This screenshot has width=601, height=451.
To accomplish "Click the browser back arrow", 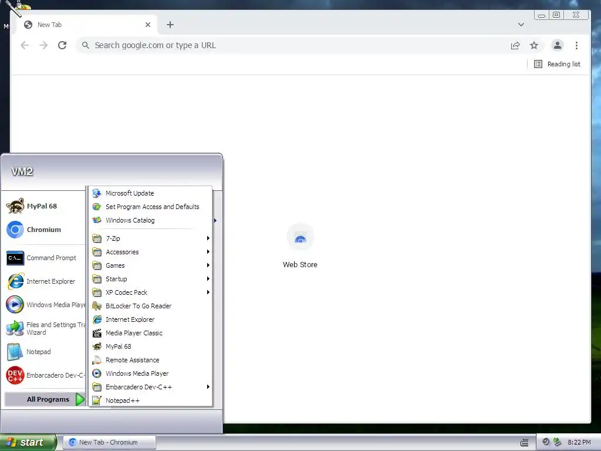I will pos(25,45).
